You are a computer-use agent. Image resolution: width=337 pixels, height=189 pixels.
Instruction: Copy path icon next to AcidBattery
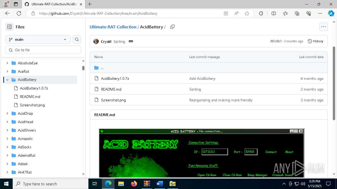172,27
